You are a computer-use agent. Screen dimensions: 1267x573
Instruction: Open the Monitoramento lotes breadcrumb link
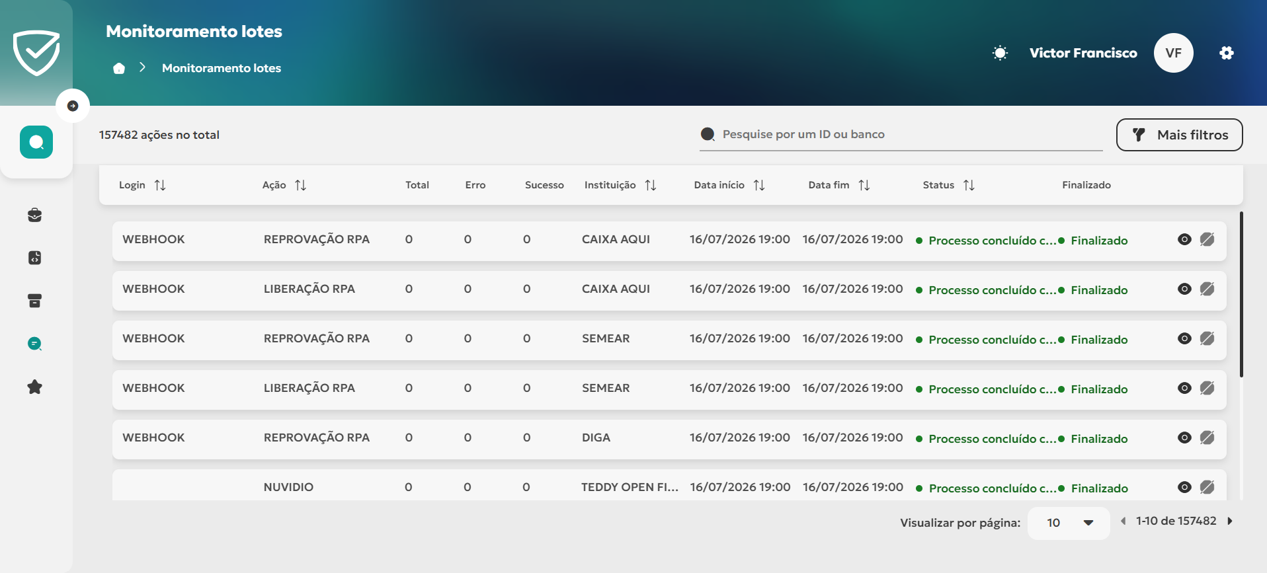click(222, 68)
